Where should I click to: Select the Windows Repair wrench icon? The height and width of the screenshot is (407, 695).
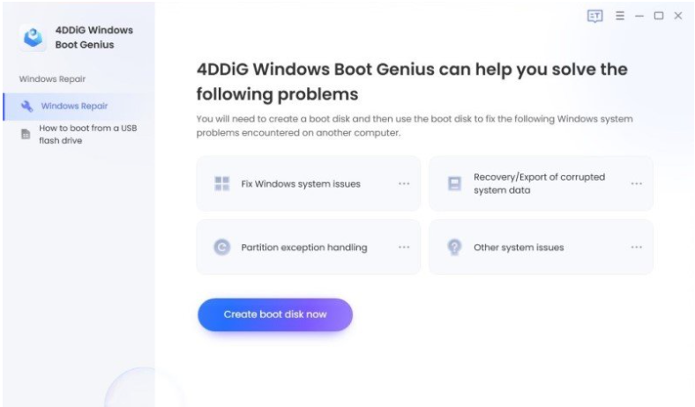click(x=26, y=107)
